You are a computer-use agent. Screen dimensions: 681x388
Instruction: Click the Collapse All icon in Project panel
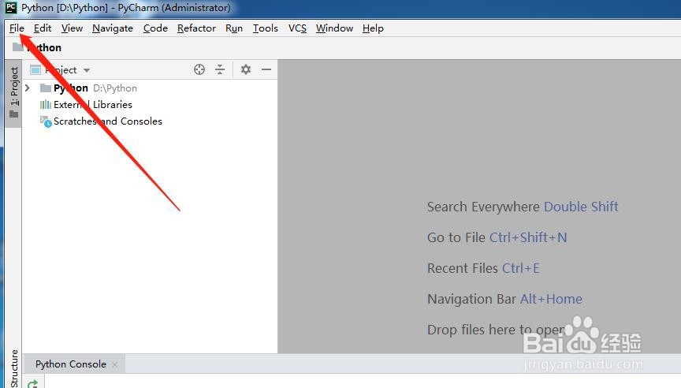tap(220, 69)
